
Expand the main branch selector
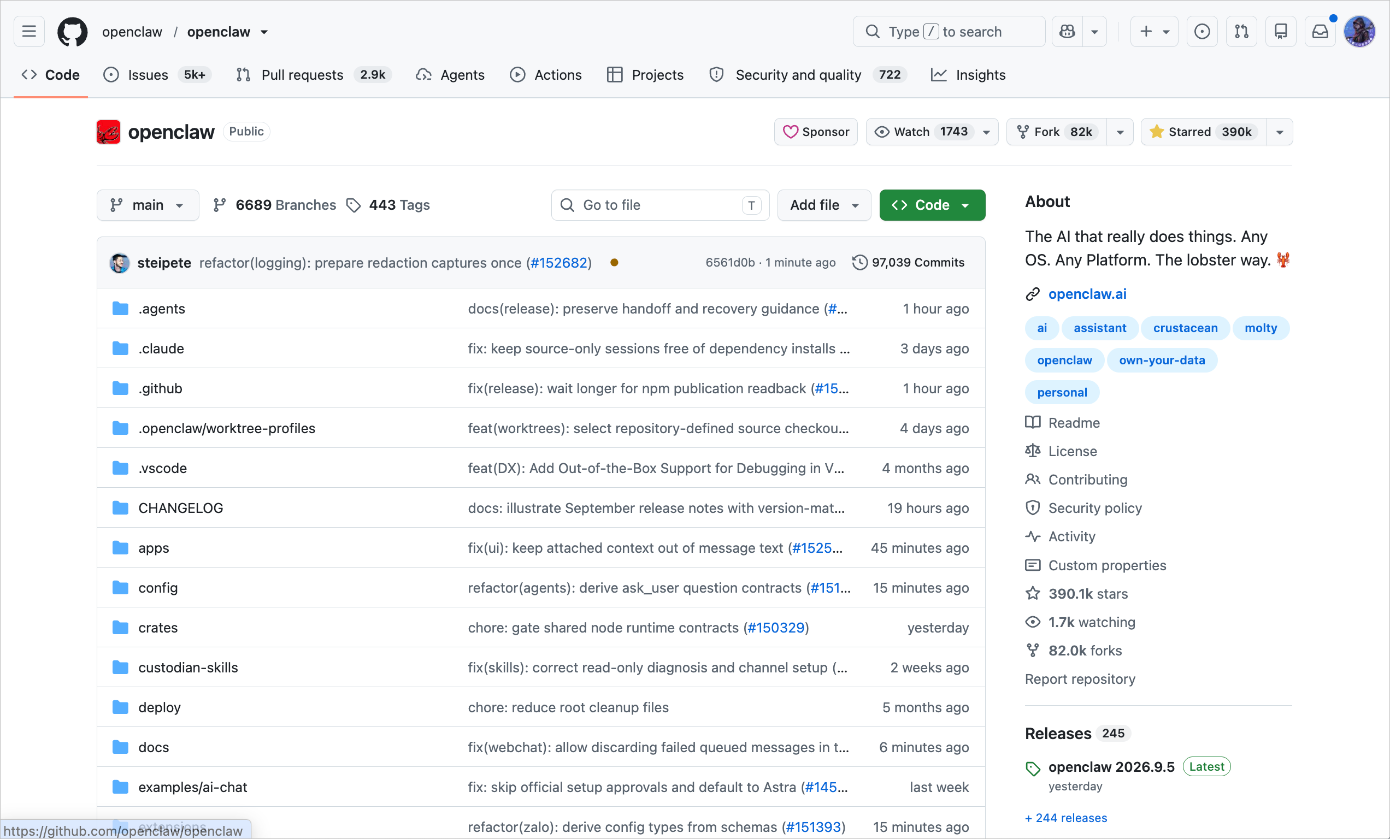click(148, 205)
